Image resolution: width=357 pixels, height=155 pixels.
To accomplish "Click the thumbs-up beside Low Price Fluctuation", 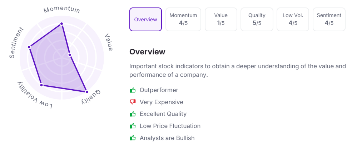I will pyautogui.click(x=133, y=126).
